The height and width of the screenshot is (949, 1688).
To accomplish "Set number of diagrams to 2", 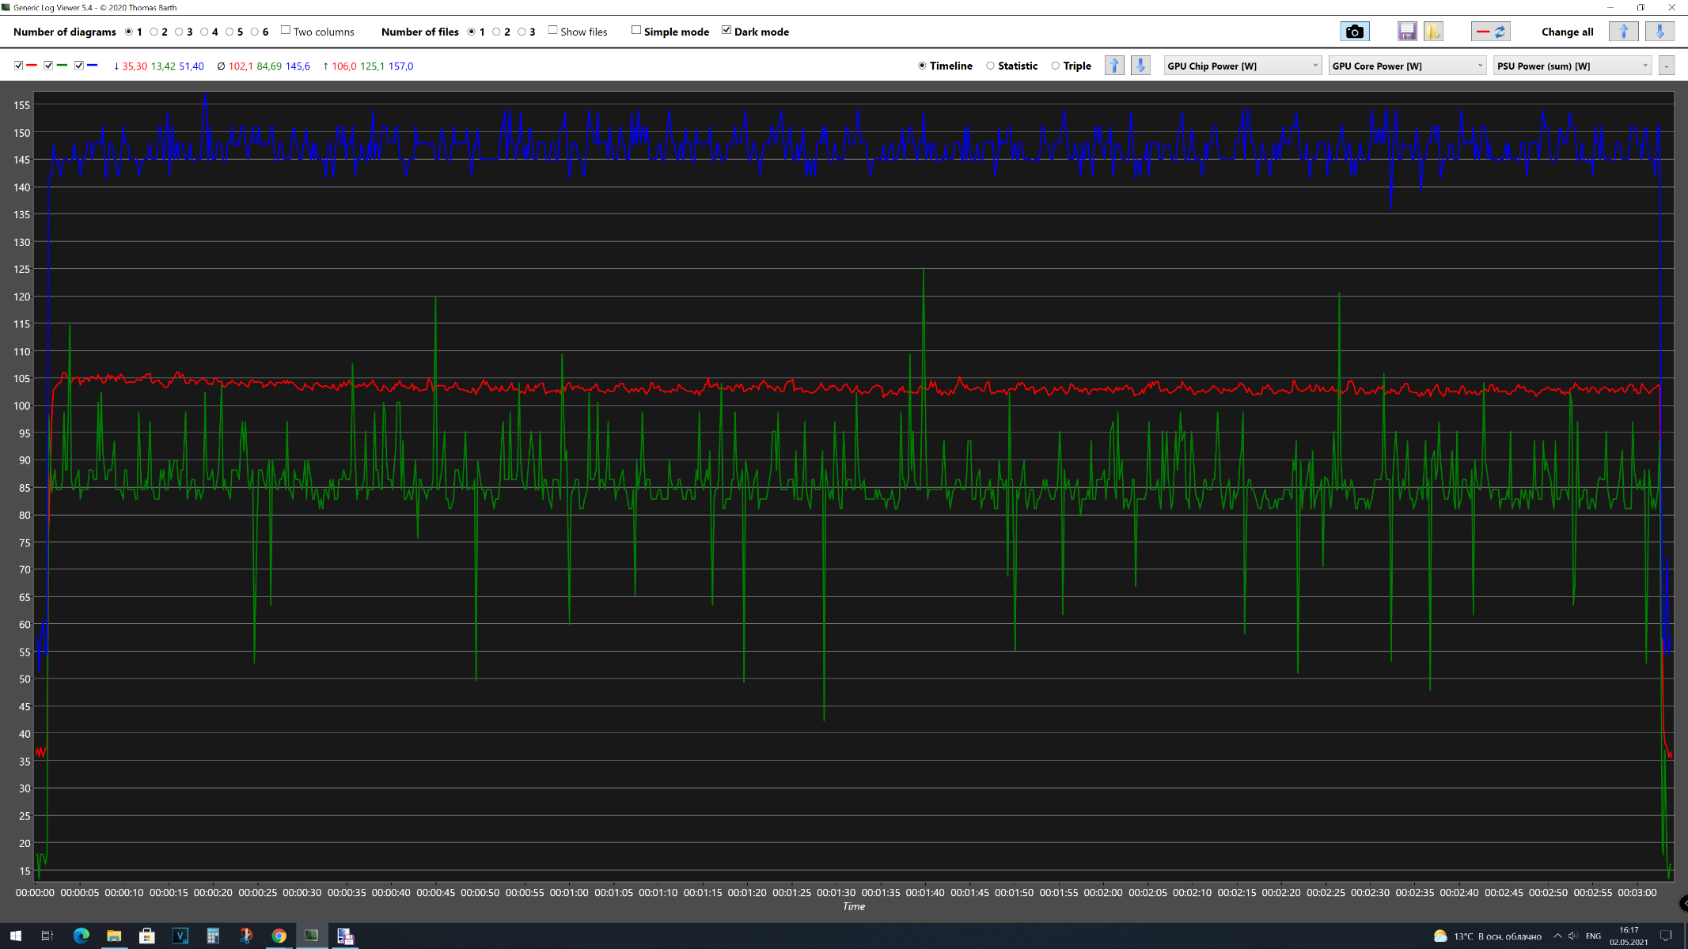I will point(154,32).
